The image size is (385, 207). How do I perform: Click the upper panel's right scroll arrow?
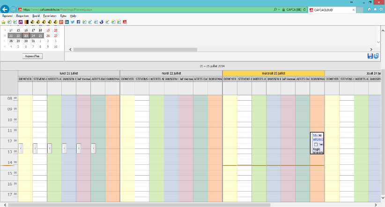coord(371,49)
